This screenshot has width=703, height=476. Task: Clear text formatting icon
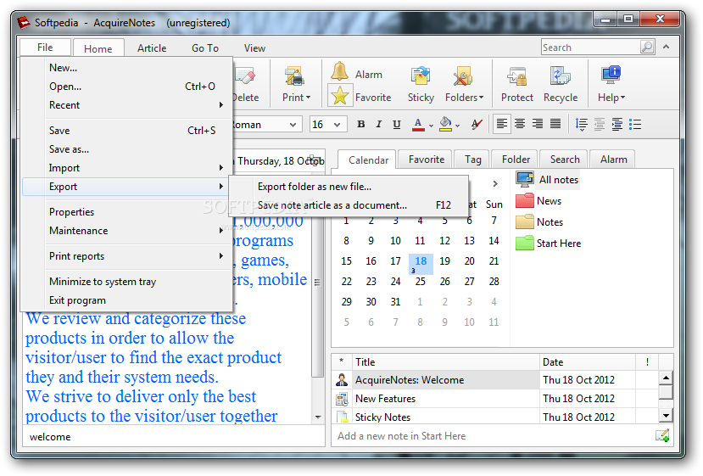coord(477,124)
